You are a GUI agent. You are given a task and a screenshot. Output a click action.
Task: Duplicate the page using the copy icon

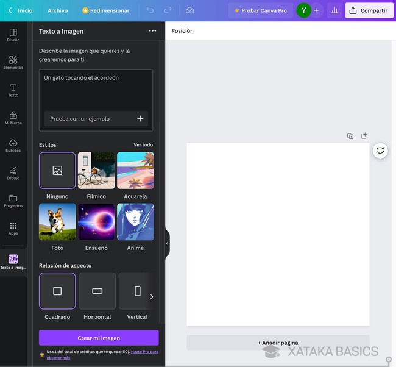(350, 136)
